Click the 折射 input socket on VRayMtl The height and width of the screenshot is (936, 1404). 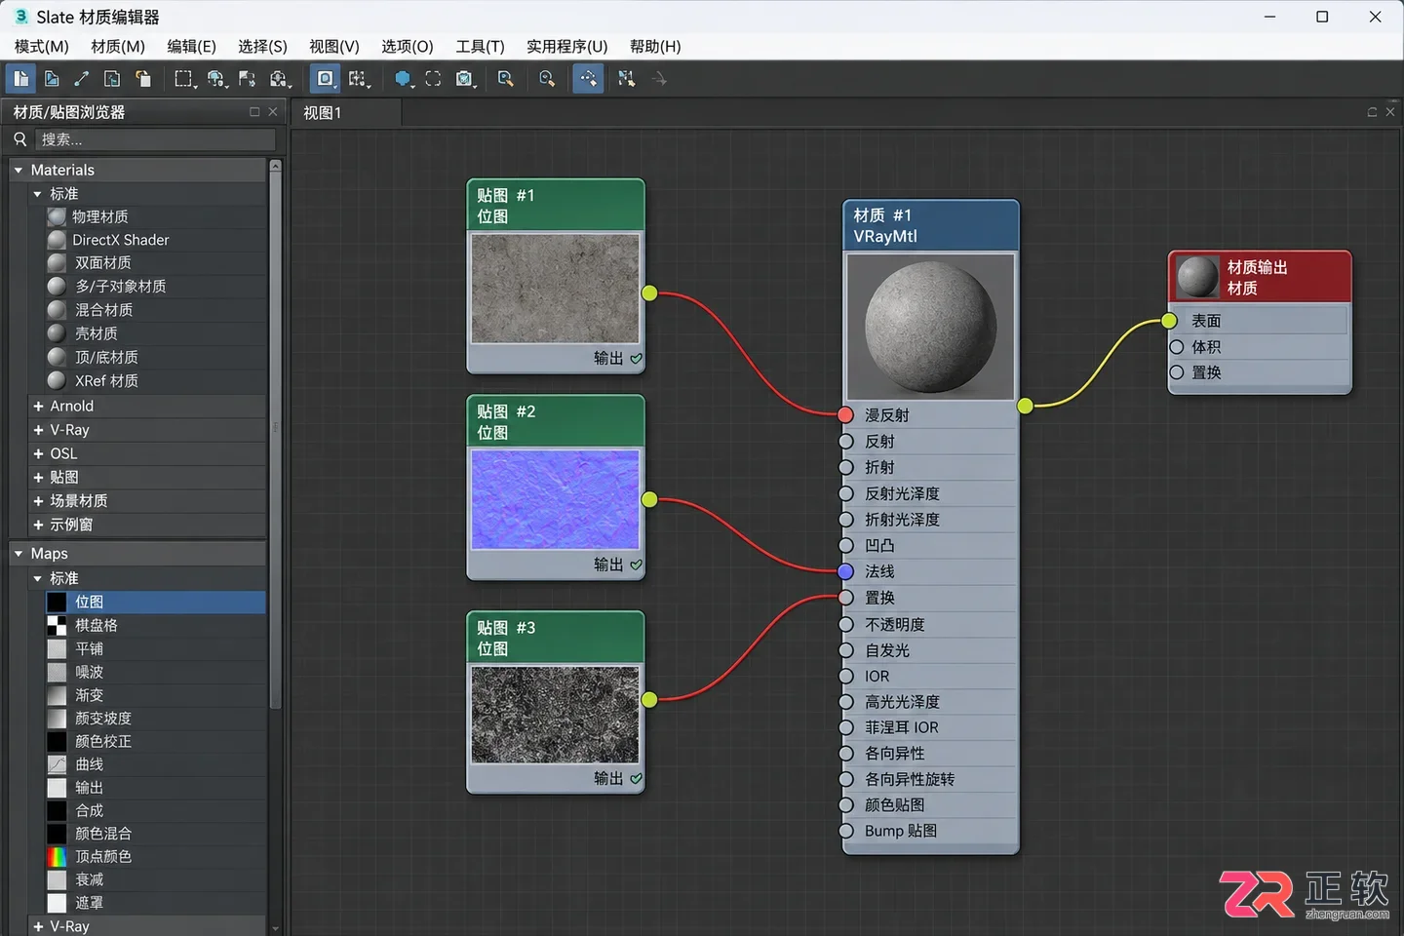point(846,468)
